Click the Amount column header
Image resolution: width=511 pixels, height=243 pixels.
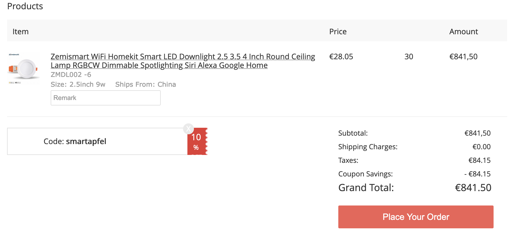[x=463, y=32]
